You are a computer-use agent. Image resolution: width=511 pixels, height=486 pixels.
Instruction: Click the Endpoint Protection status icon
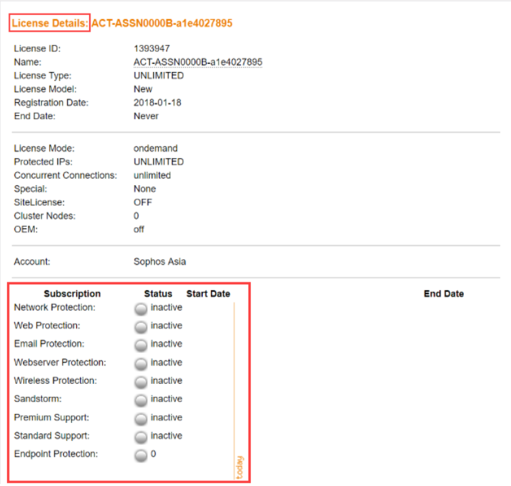pyautogui.click(x=140, y=455)
